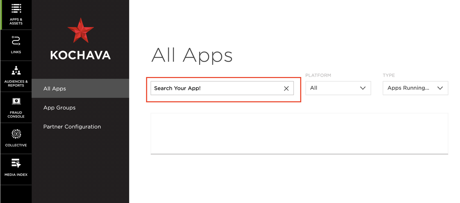Image resolution: width=460 pixels, height=203 pixels.
Task: Select All Apps in the side menu
Action: coord(55,88)
